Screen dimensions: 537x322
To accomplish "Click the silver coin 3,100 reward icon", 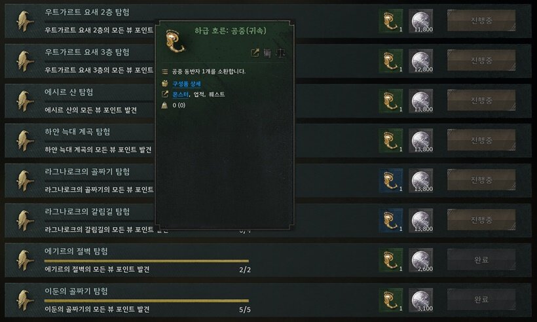I will click(x=421, y=300).
